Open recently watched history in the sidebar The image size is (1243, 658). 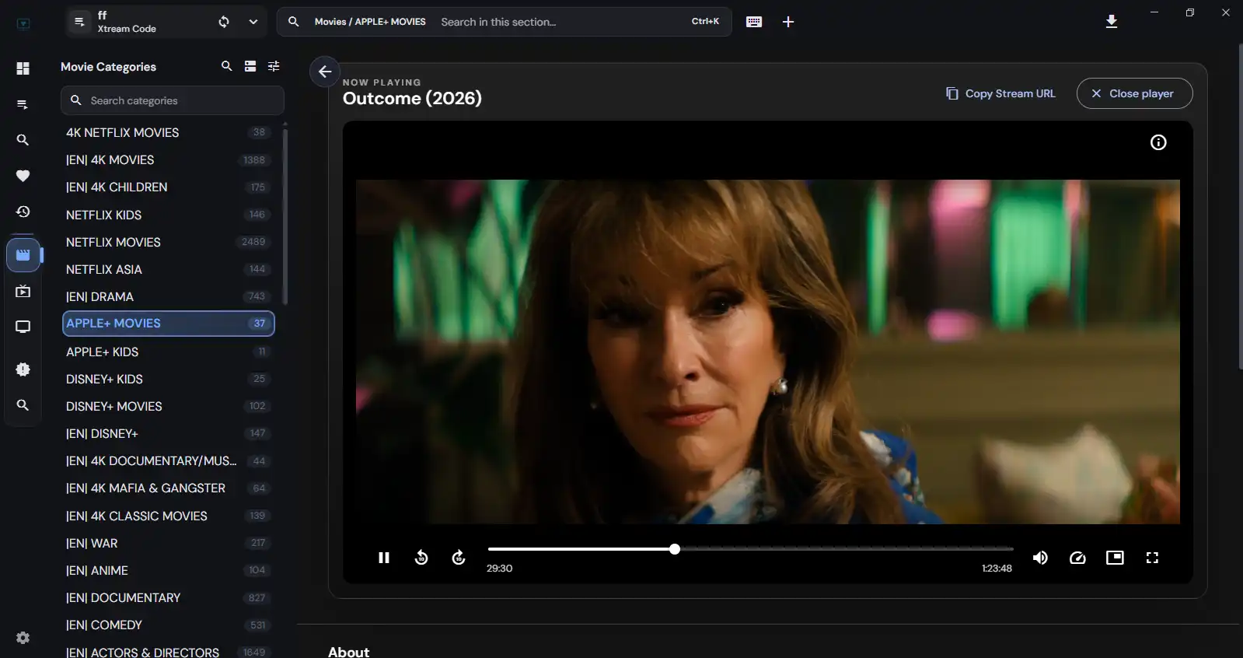[x=23, y=212]
